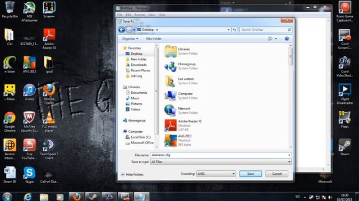359x201 pixels.
Task: Expand the address bar history dropdown
Action: coord(228,30)
